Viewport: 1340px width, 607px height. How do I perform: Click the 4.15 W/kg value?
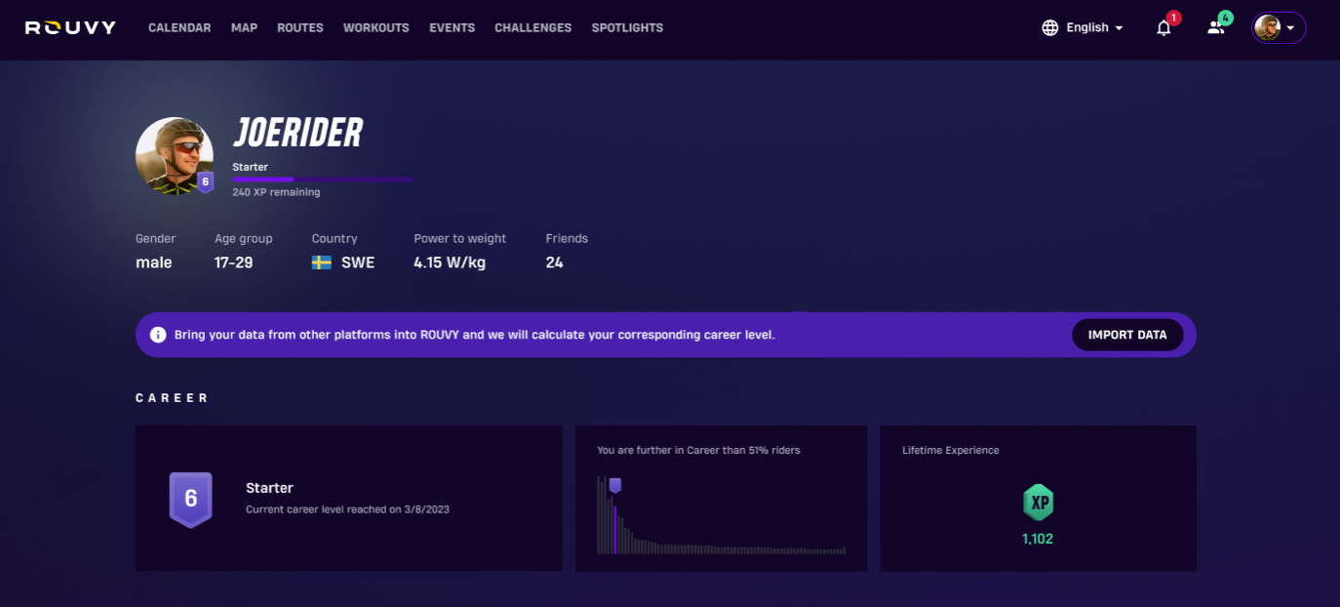(450, 263)
